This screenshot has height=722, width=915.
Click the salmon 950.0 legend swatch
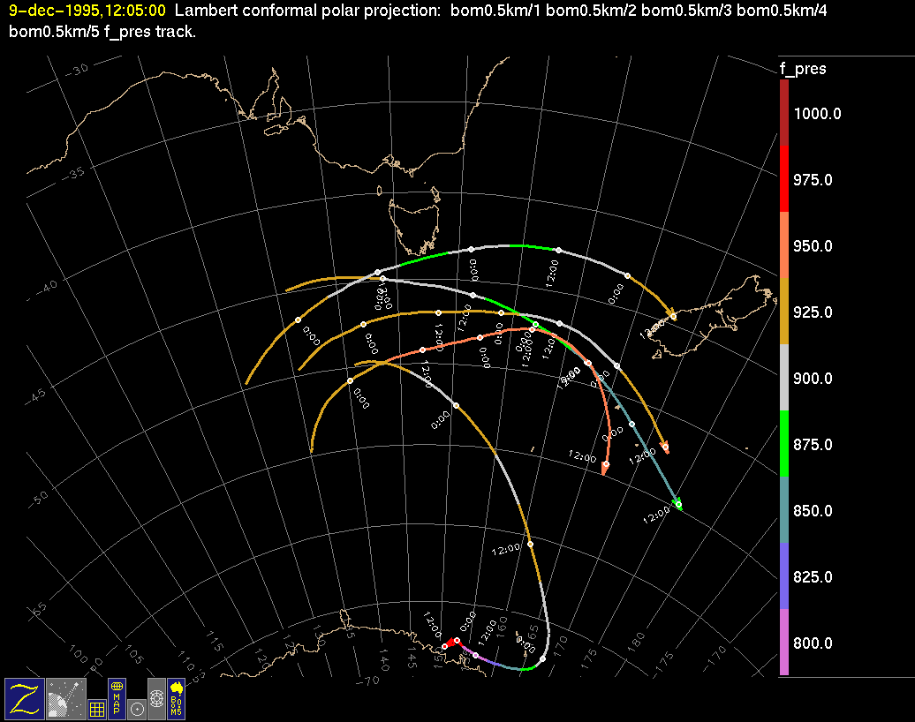click(784, 245)
